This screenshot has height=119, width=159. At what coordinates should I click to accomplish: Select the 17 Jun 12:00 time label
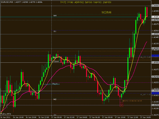133,117
